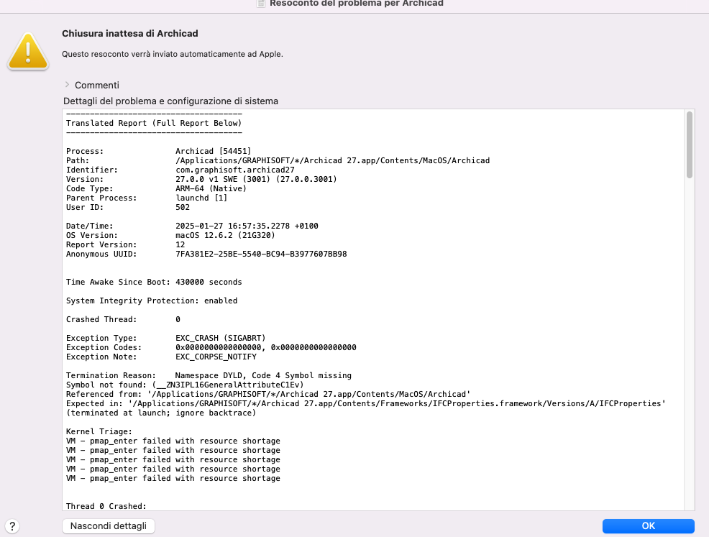Screen dimensions: 709x537
Task: Click the report details vertical scrollbar
Action: (x=689, y=144)
